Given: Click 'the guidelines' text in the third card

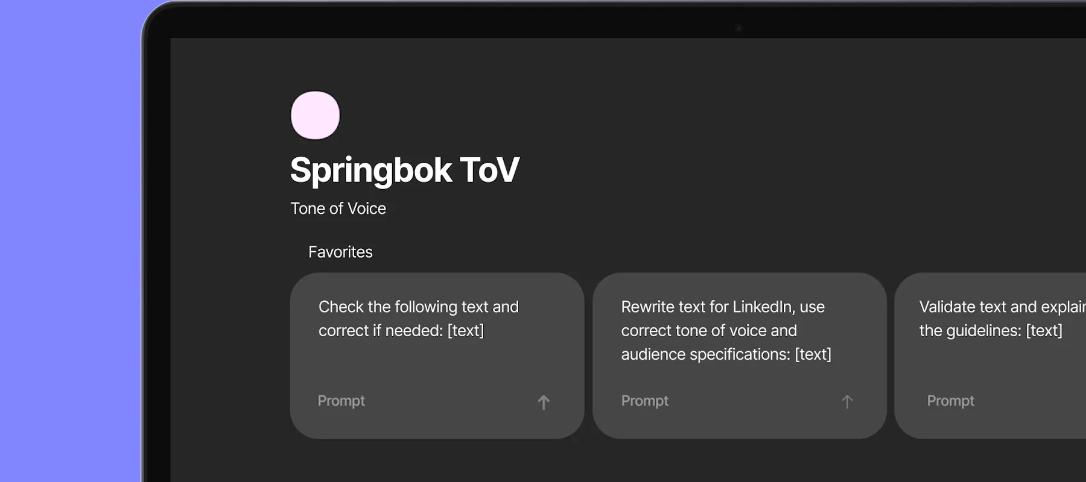Looking at the screenshot, I should point(970,331).
